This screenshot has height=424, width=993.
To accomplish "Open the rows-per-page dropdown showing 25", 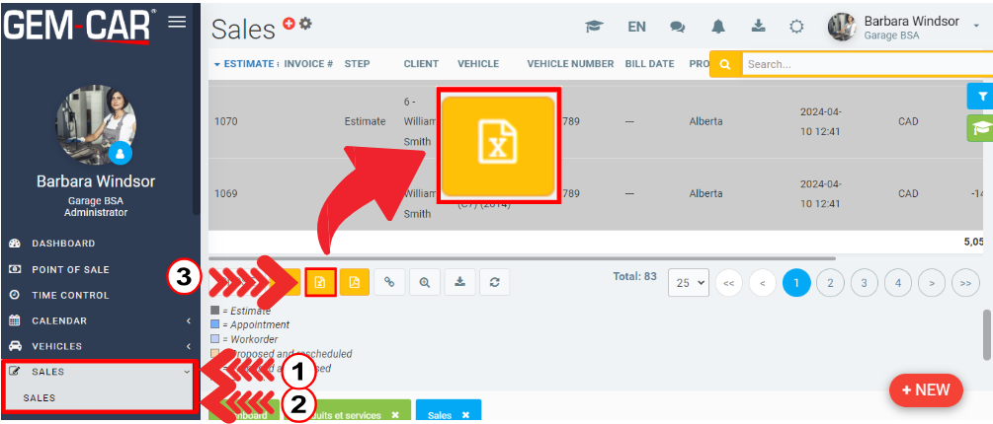I will (689, 282).
